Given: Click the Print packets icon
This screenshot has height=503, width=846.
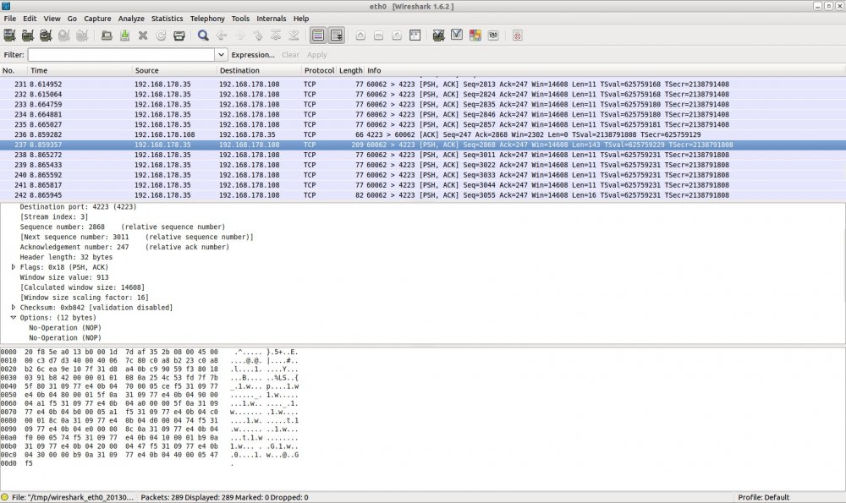Looking at the screenshot, I should 179,36.
